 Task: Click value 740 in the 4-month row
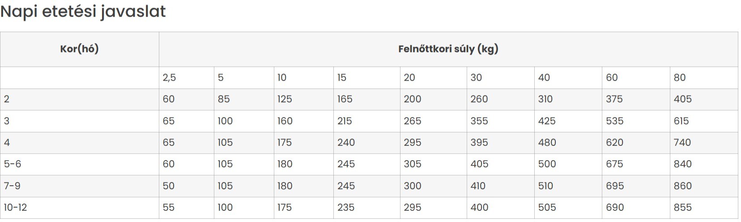(682, 143)
